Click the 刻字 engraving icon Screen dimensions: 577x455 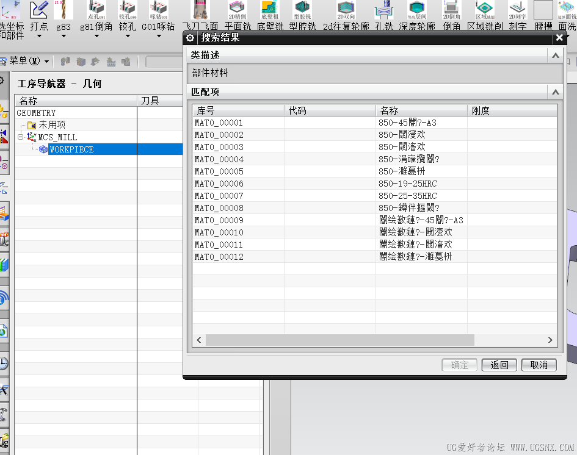click(x=517, y=10)
